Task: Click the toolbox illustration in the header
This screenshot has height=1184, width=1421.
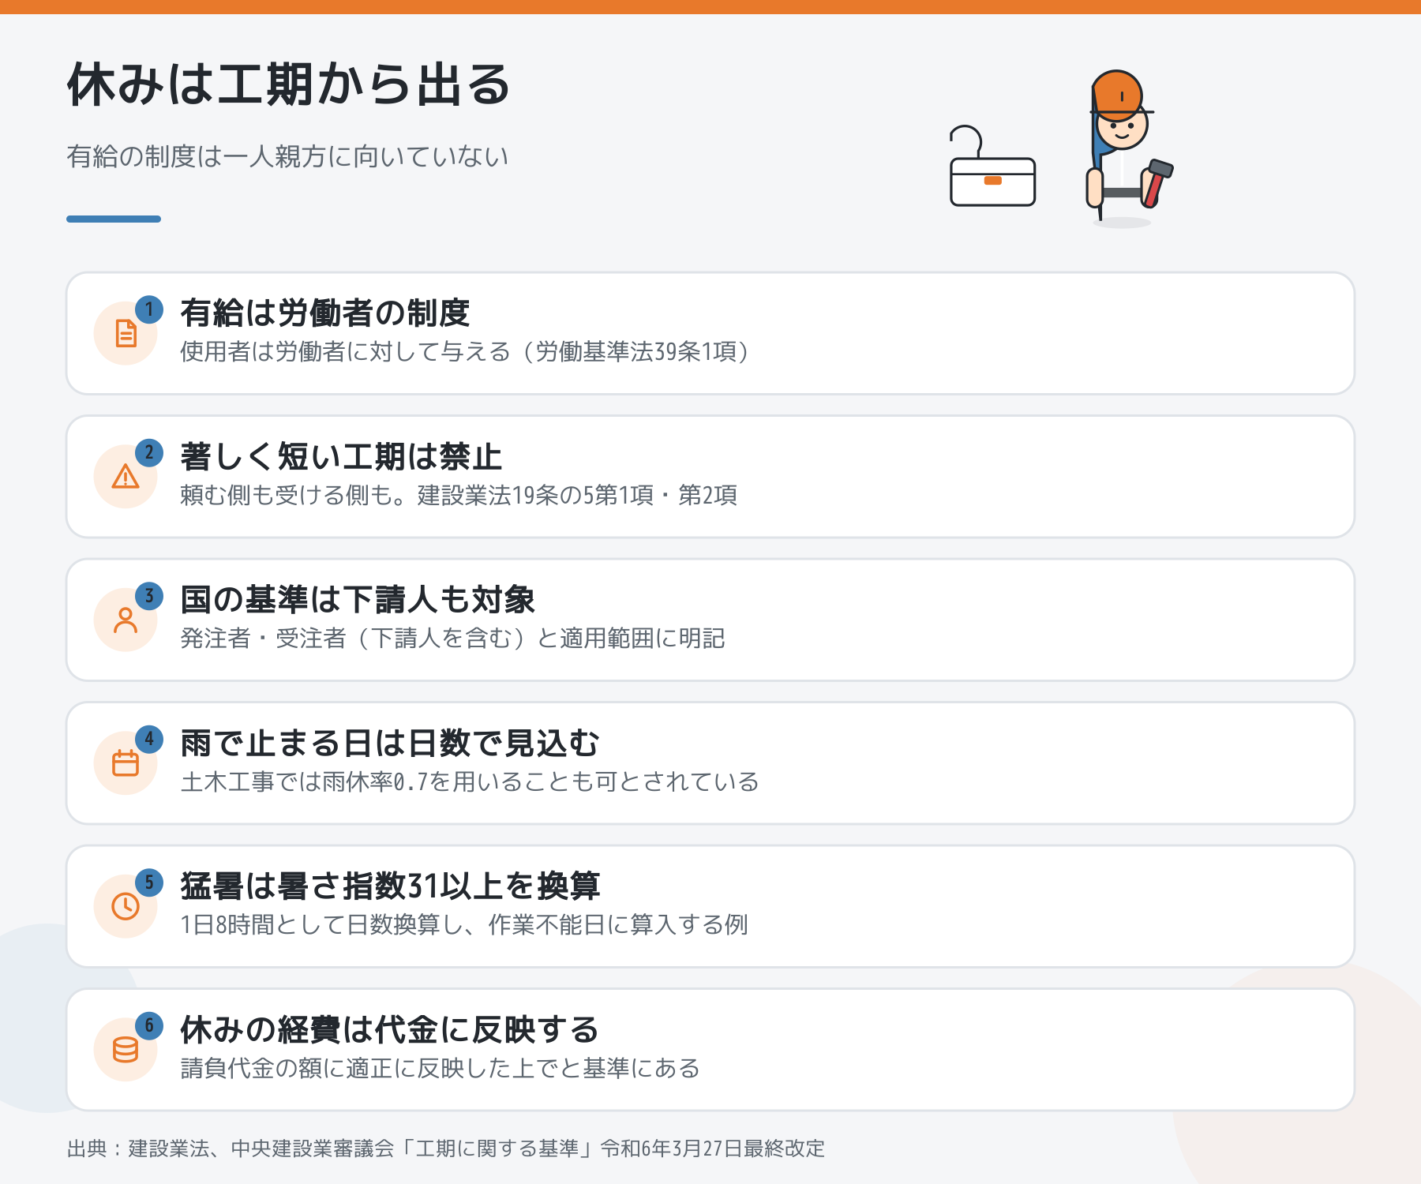Action: [x=992, y=167]
